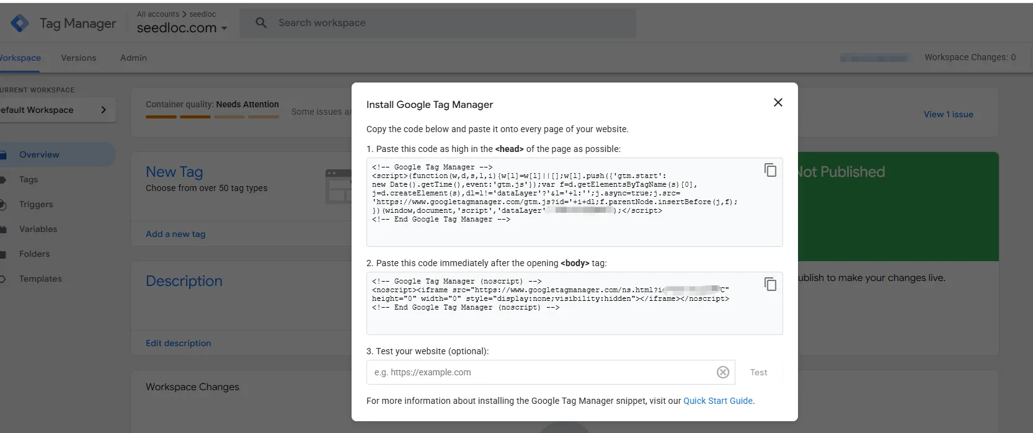The height and width of the screenshot is (433, 1033).
Task: Open the Quick Start Guide link
Action: (718, 401)
